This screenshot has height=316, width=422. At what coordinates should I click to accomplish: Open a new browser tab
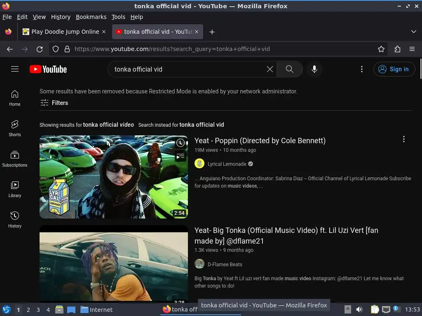[x=212, y=32]
